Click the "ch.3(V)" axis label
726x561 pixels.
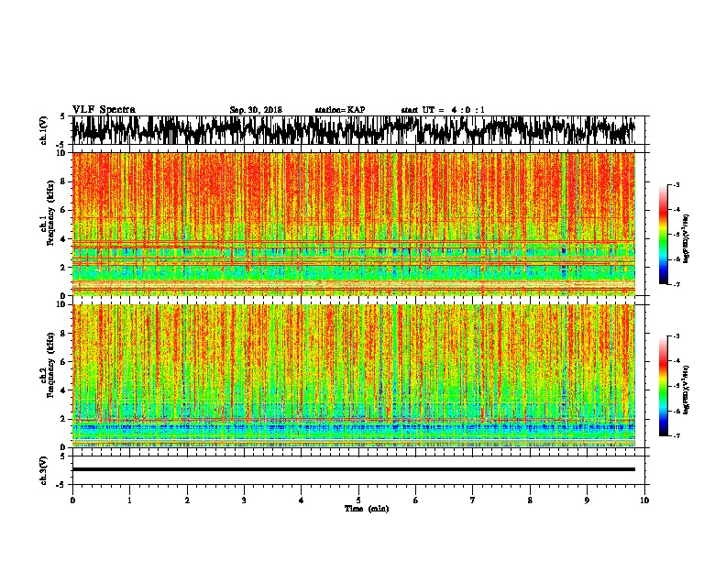click(x=43, y=470)
